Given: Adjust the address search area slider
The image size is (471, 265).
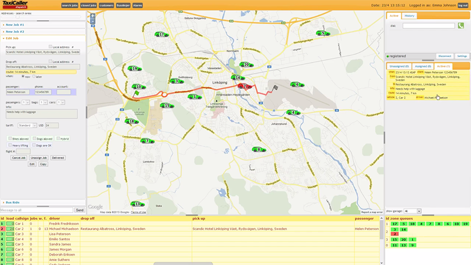Looking at the screenshot, I should point(18,17).
